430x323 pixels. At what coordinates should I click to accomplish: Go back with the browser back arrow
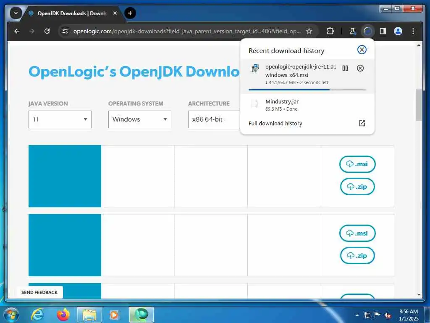(x=17, y=31)
